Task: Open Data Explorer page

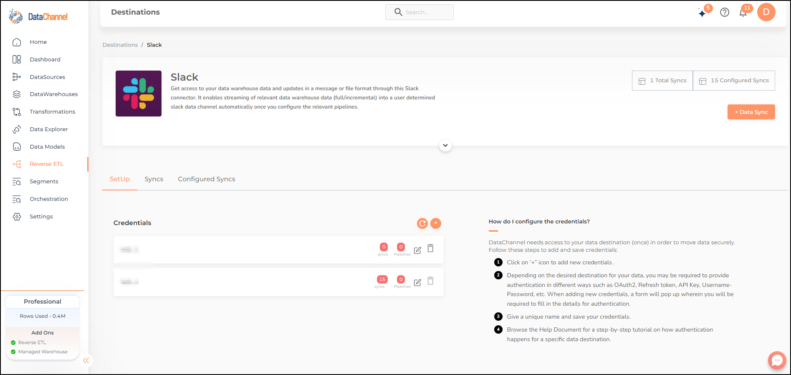Action: pos(48,129)
